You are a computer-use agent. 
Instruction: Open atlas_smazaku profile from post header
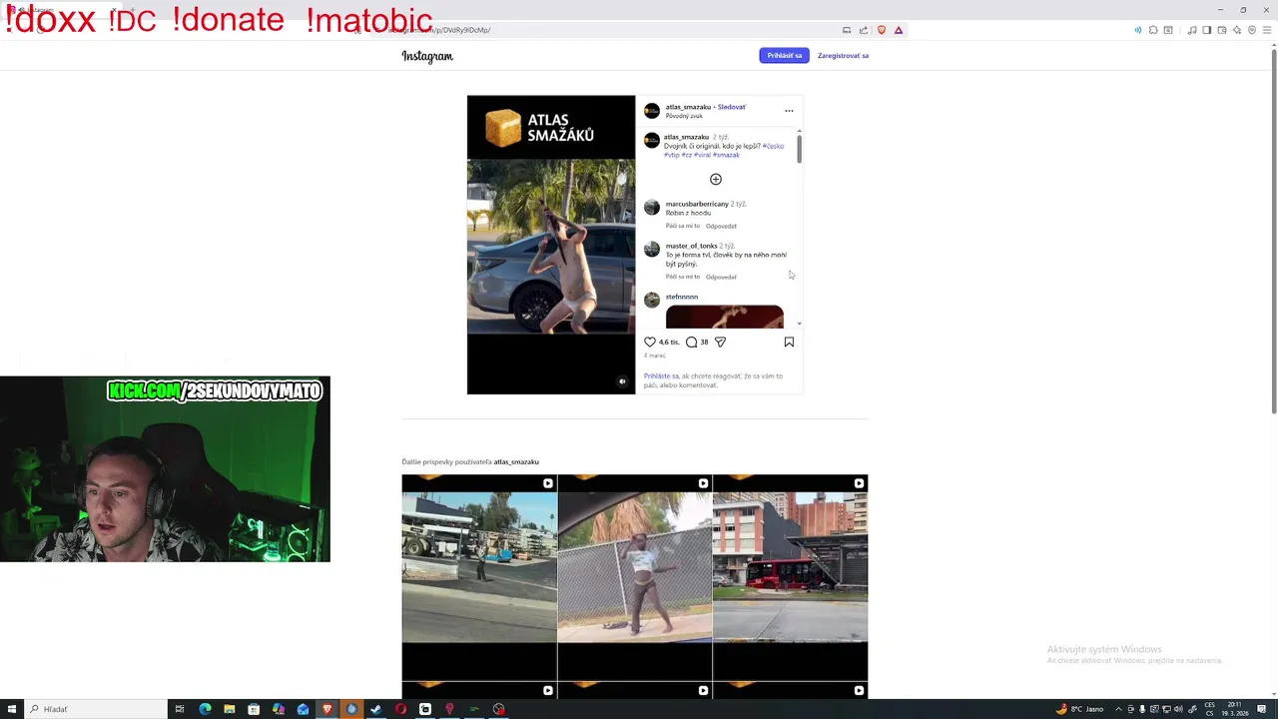click(x=688, y=107)
